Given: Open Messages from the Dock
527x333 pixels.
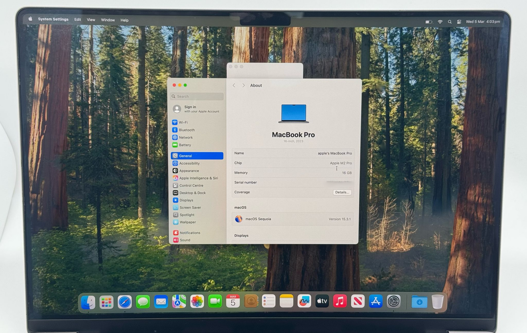Looking at the screenshot, I should tap(143, 302).
